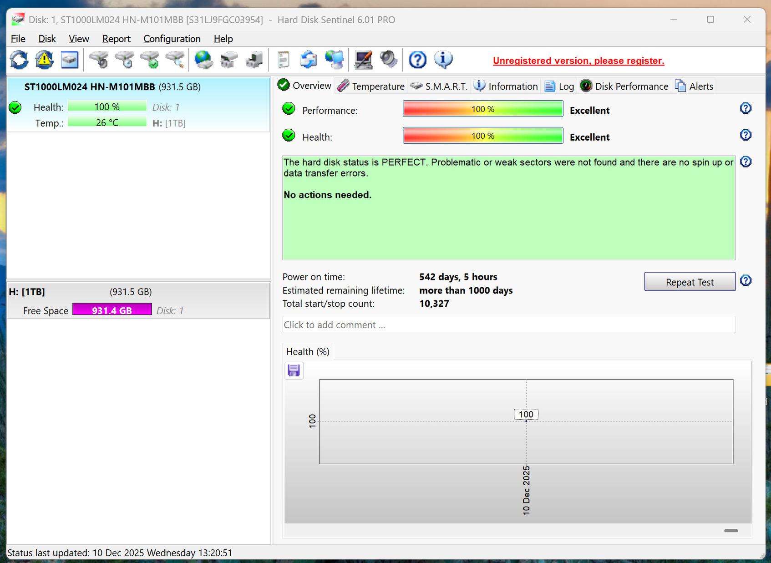Click the magenta Free Space 931.4 GB bar

[x=112, y=309]
